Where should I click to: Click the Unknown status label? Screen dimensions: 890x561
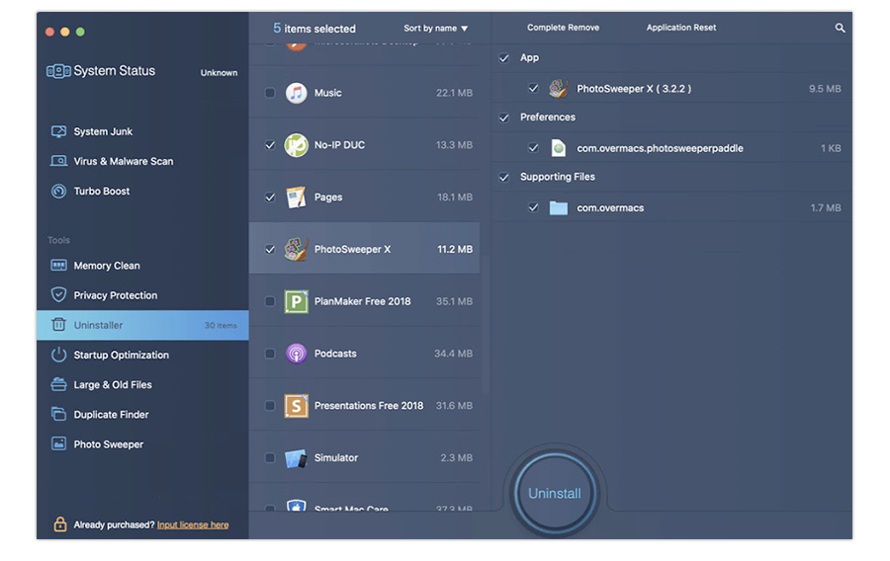(x=220, y=72)
